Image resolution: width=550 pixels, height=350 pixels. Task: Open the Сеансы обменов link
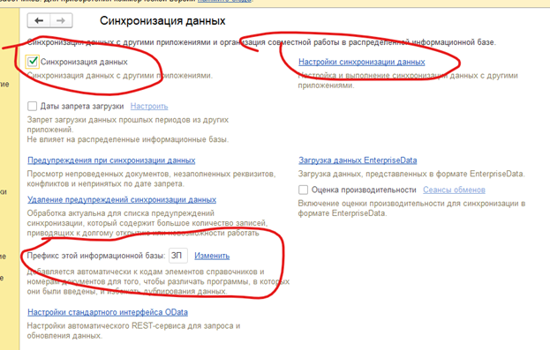click(454, 190)
